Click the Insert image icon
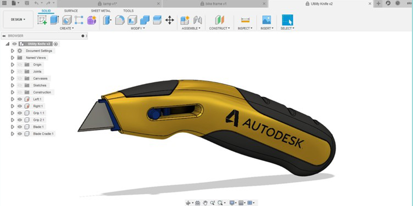This screenshot has width=413, height=206. (266, 20)
